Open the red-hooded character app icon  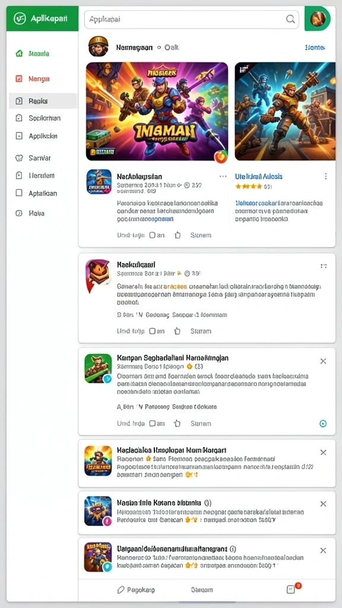[x=98, y=276]
